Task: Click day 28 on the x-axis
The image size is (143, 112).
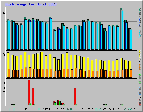Action: pyautogui.click(x=121, y=109)
